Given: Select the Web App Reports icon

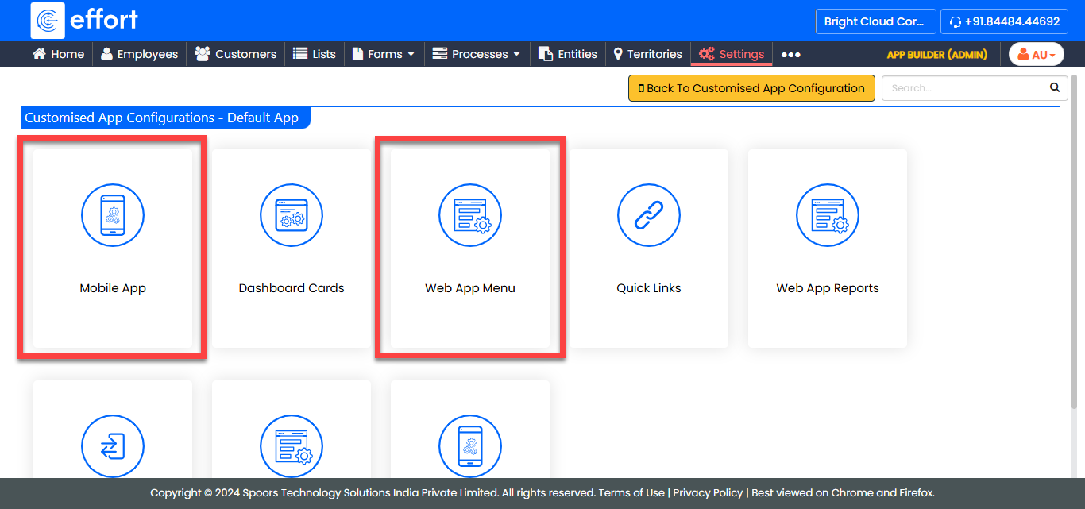Looking at the screenshot, I should pyautogui.click(x=828, y=214).
